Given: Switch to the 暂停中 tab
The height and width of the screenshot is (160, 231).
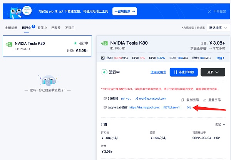Looking at the screenshot, I should 42,28.
